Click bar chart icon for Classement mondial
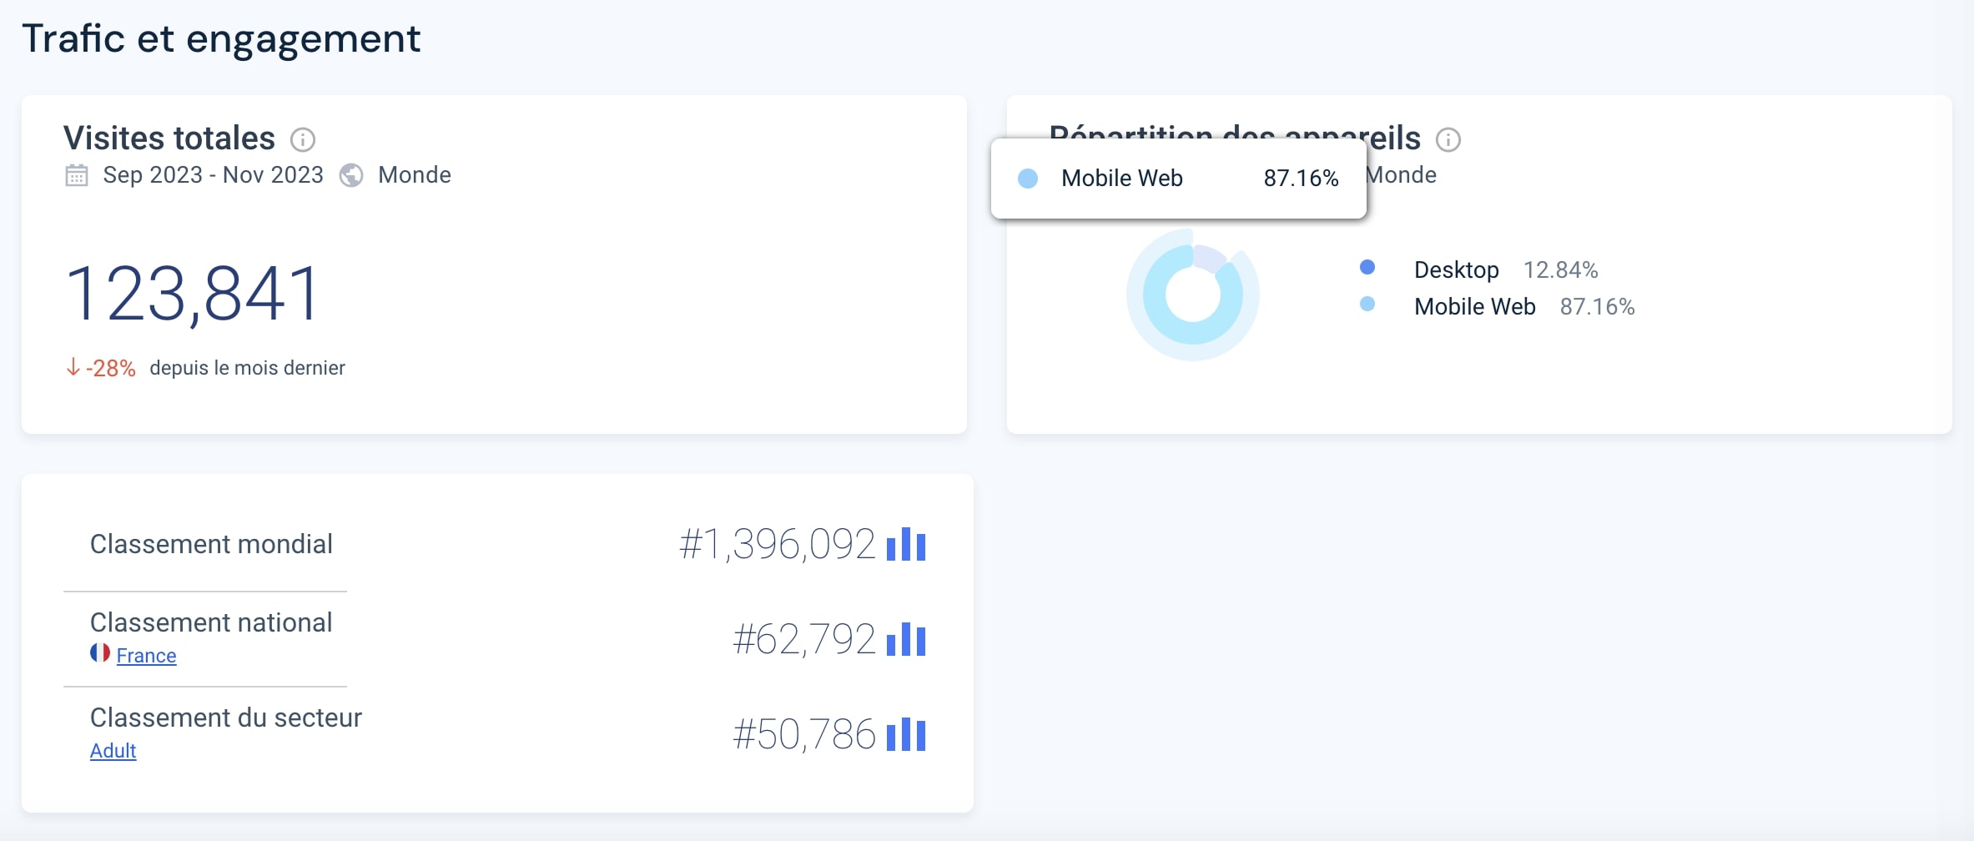The width and height of the screenshot is (1974, 841). (x=906, y=545)
